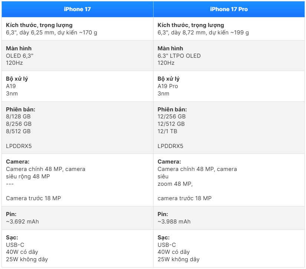Click iPhone 17 'LPDDRX5' memory text
The height and width of the screenshot is (269, 306).
tap(19, 146)
